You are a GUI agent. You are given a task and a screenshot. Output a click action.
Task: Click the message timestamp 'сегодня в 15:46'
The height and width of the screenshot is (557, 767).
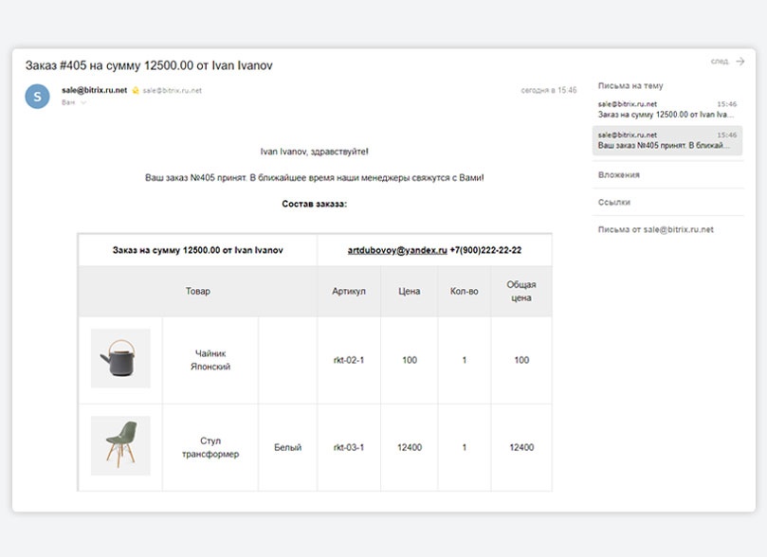pyautogui.click(x=548, y=91)
